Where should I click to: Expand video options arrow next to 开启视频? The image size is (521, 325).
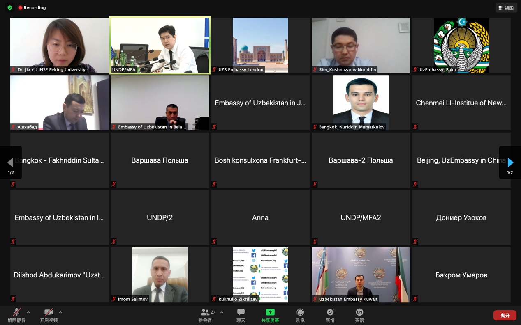(x=60, y=312)
